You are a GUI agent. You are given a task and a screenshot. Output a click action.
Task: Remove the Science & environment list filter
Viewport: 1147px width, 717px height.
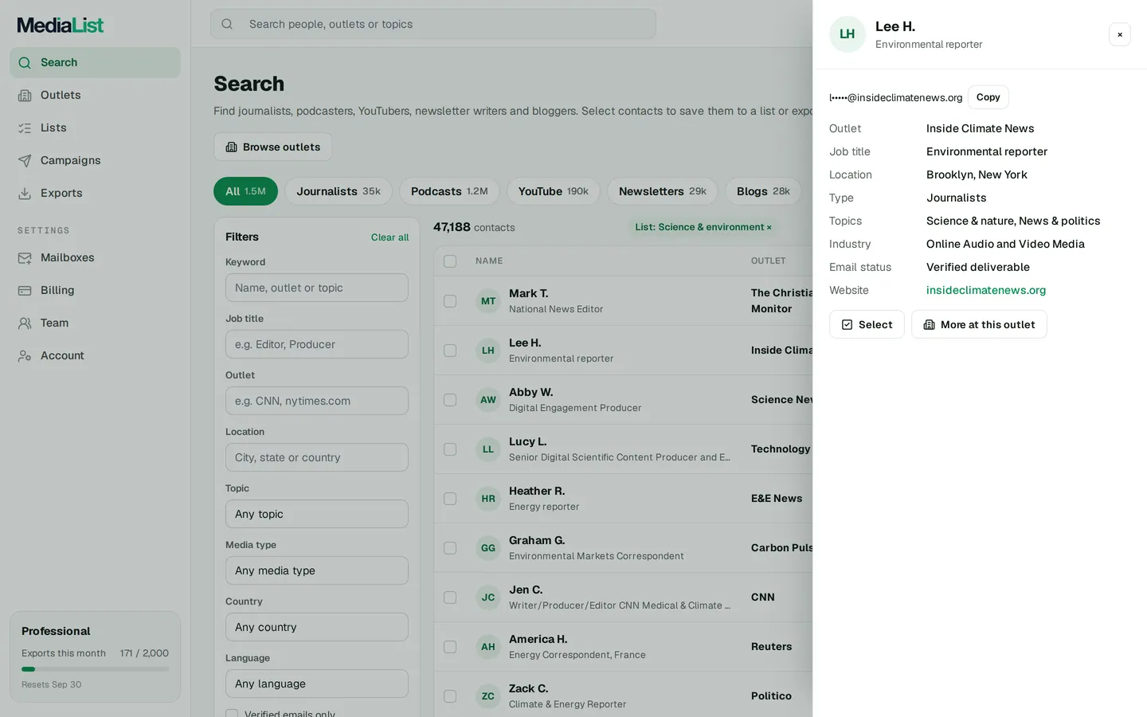click(x=769, y=228)
